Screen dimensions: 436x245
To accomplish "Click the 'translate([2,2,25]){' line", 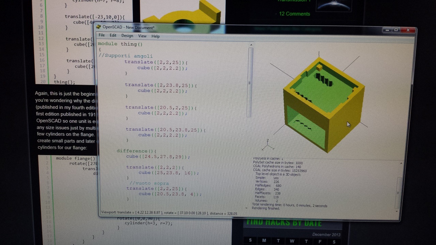I will 156,62.
